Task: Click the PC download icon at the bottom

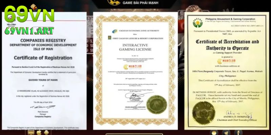Action: (x=31, y=133)
